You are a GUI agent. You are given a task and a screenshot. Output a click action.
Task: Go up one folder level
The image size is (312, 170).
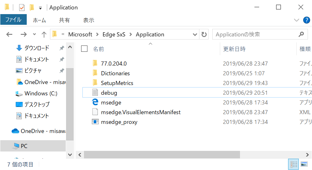coord(44,35)
